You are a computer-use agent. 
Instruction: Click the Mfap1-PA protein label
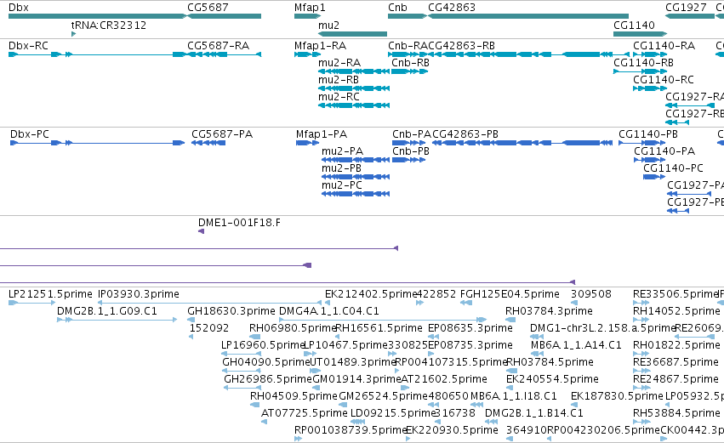click(322, 134)
